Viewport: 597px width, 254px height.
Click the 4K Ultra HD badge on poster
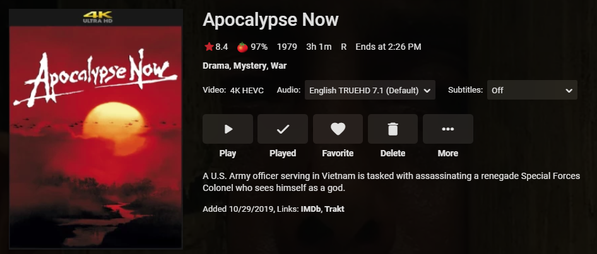tap(97, 17)
